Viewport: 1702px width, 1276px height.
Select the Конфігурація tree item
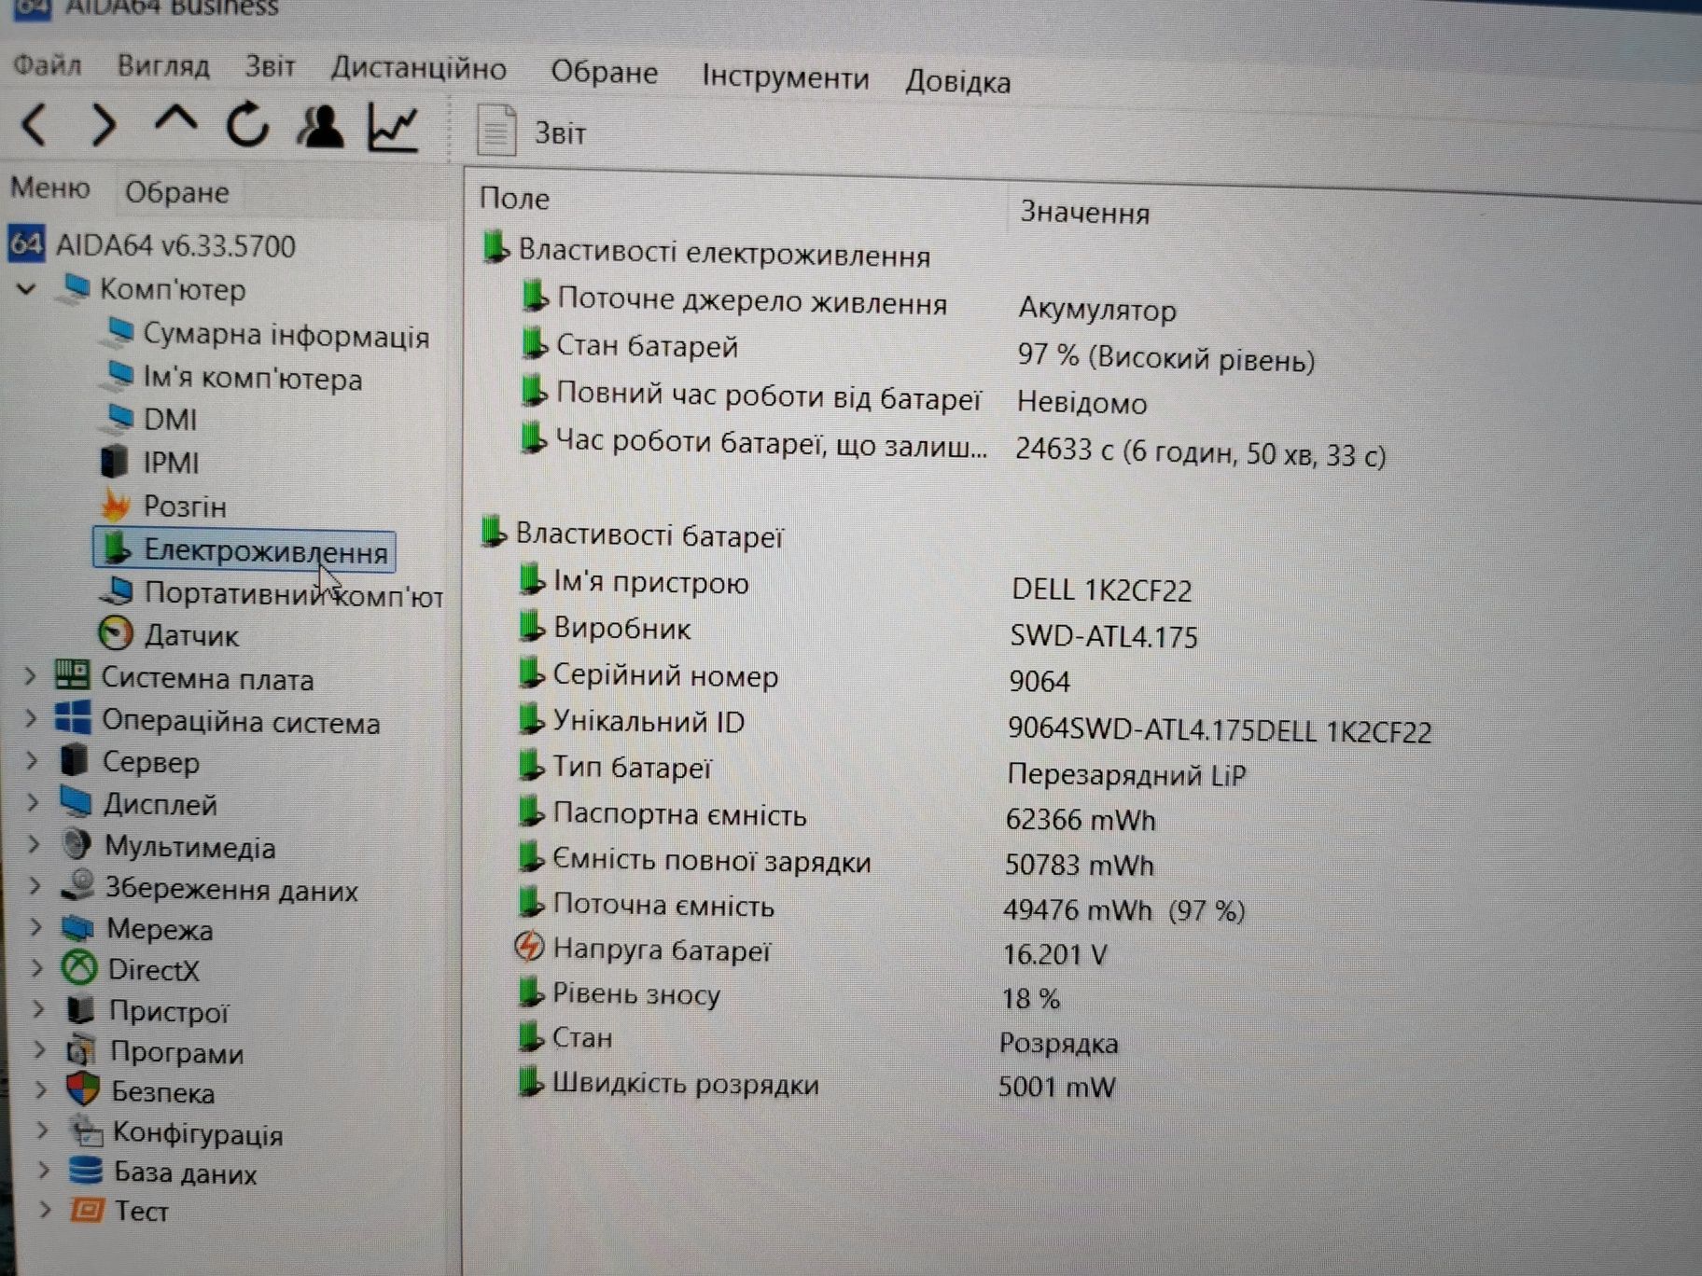197,1133
